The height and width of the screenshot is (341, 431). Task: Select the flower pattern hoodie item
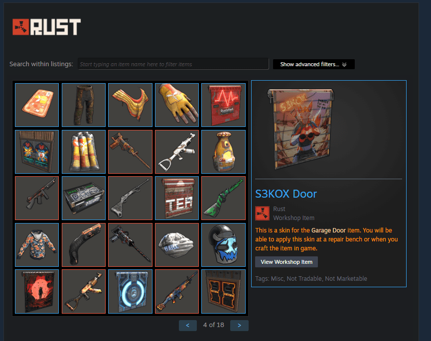(37, 245)
